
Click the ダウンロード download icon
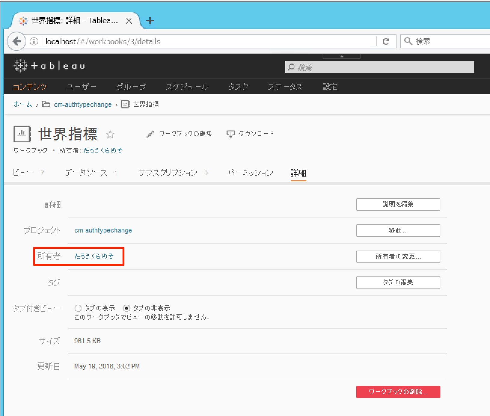coord(231,134)
